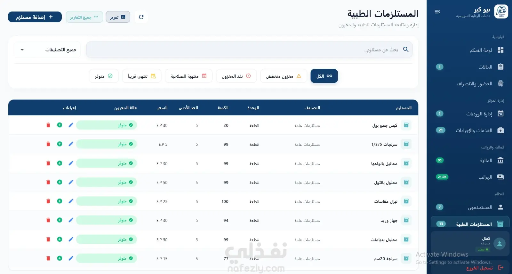
Task: Delete the محاليل بانواعها row
Action: point(48,163)
